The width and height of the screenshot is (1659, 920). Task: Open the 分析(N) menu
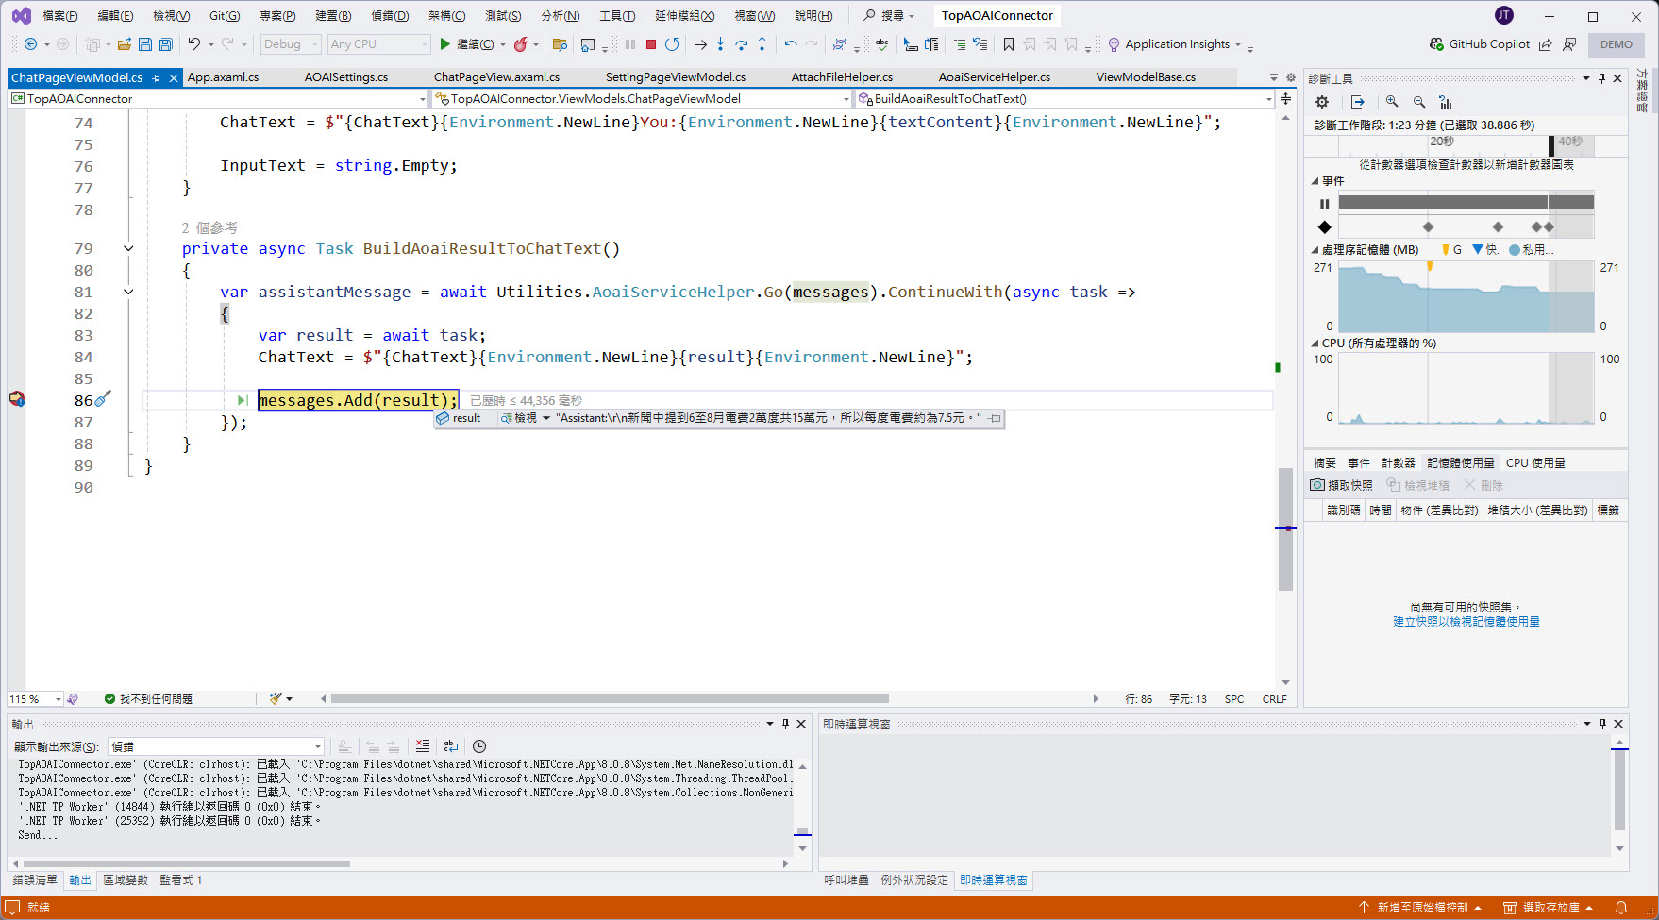tap(561, 16)
